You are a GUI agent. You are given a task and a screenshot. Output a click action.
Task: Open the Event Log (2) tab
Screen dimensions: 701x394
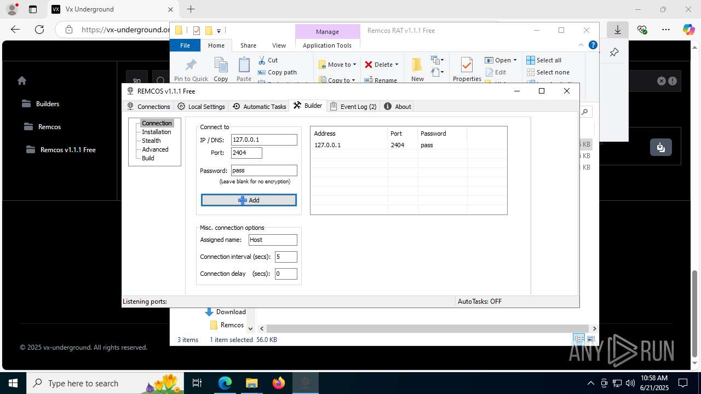[353, 106]
